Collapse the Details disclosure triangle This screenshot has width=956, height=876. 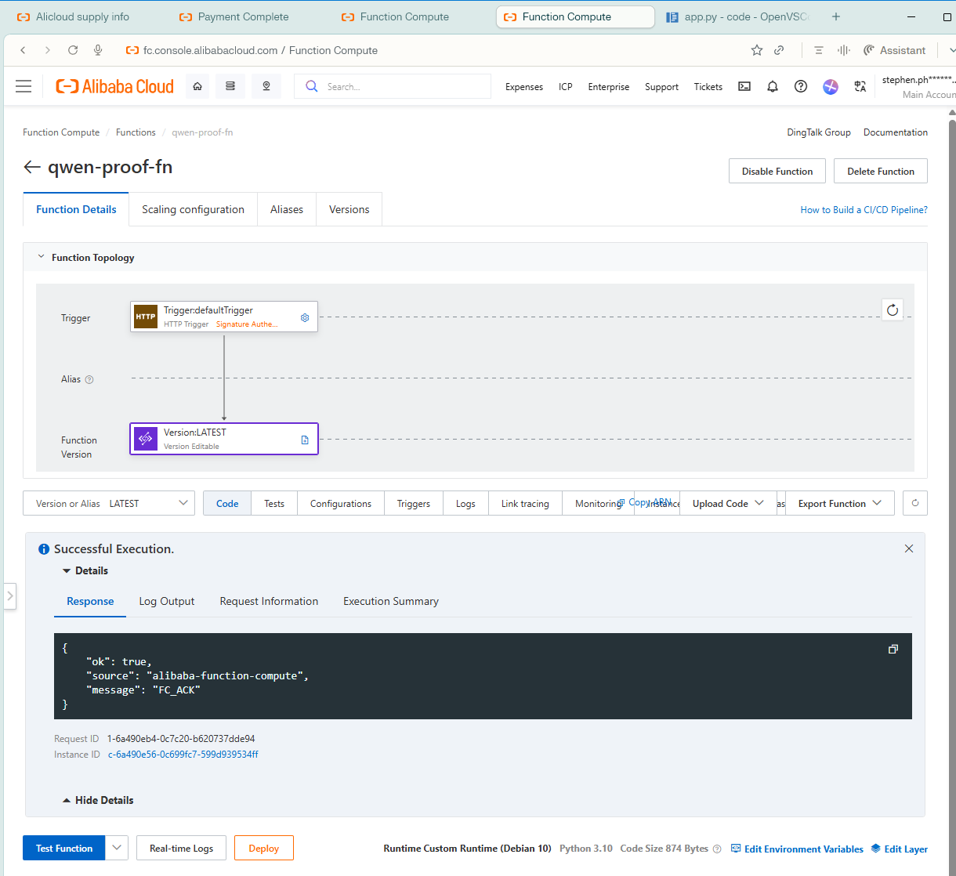tap(67, 570)
